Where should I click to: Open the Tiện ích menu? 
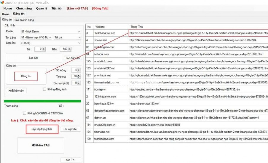(x=57, y=8)
